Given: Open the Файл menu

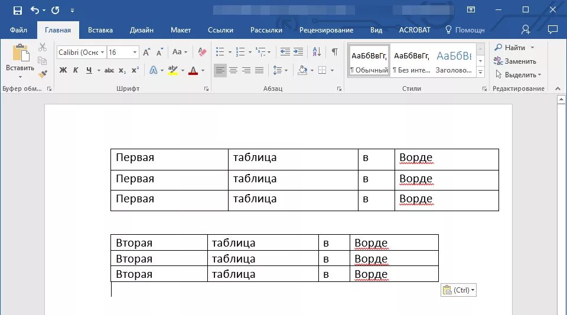Looking at the screenshot, I should point(18,30).
